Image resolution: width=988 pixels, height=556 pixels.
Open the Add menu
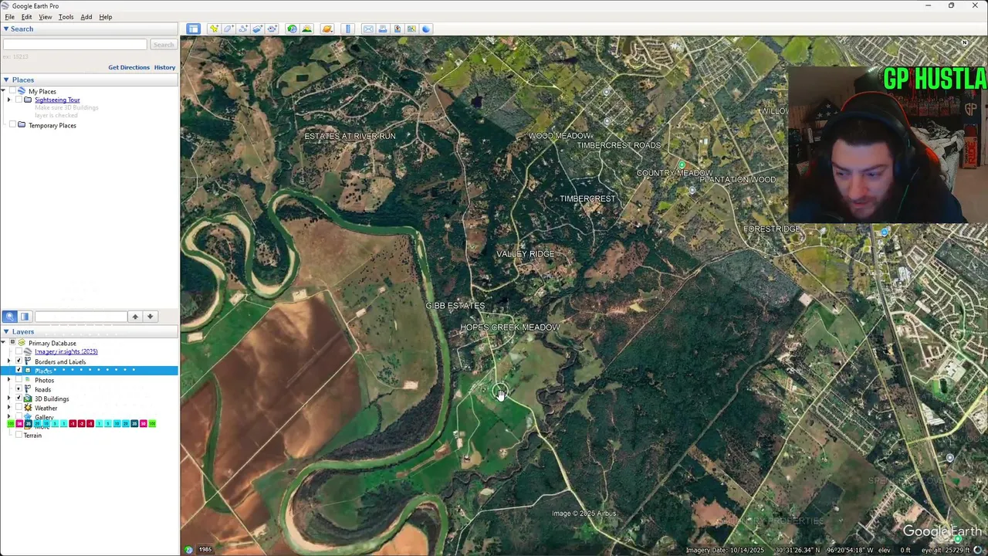[x=86, y=17]
